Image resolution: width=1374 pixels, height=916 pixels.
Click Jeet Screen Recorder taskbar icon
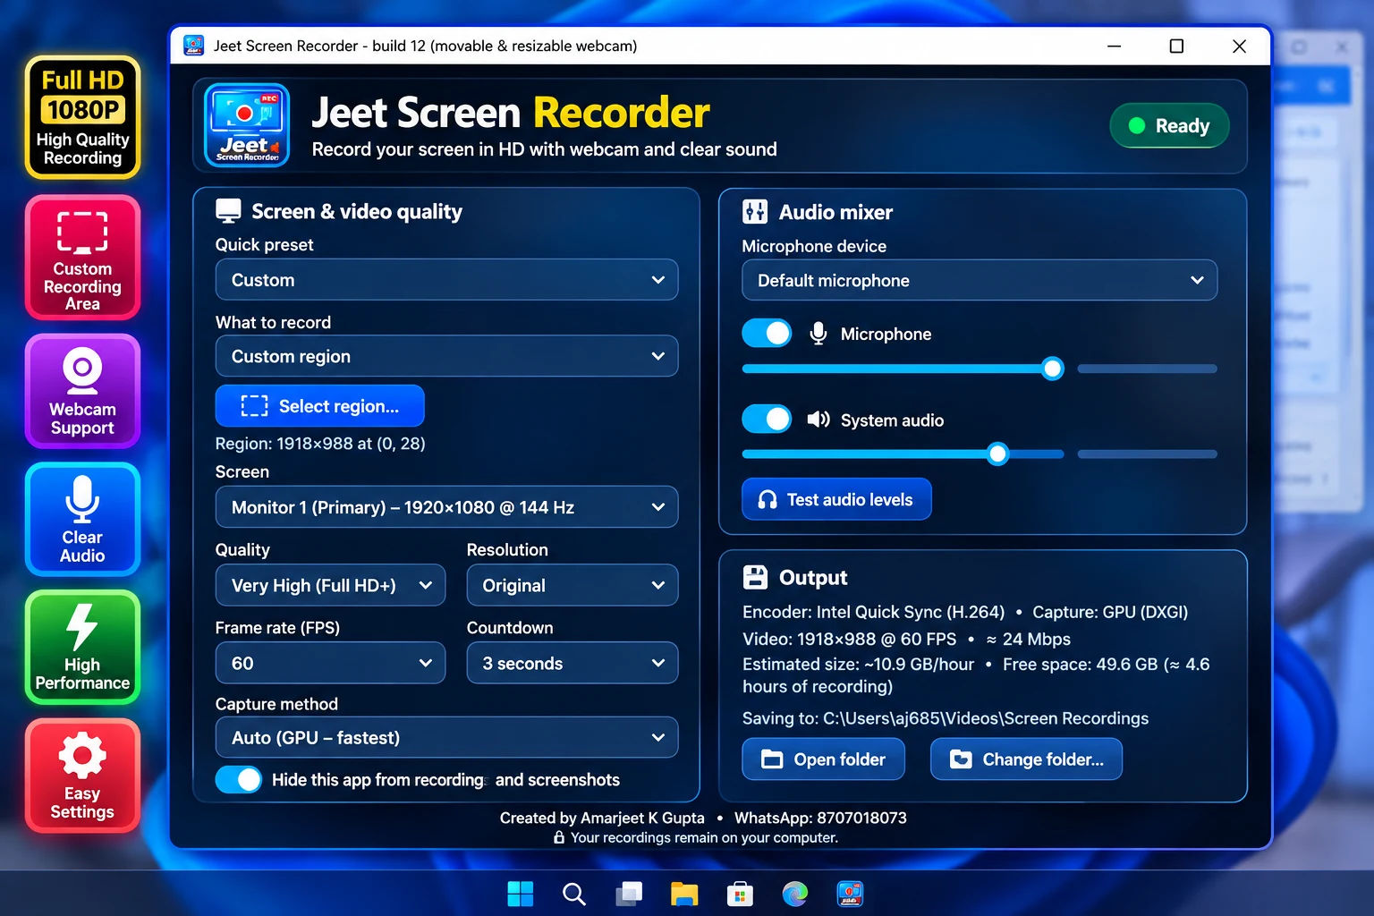[x=850, y=894]
